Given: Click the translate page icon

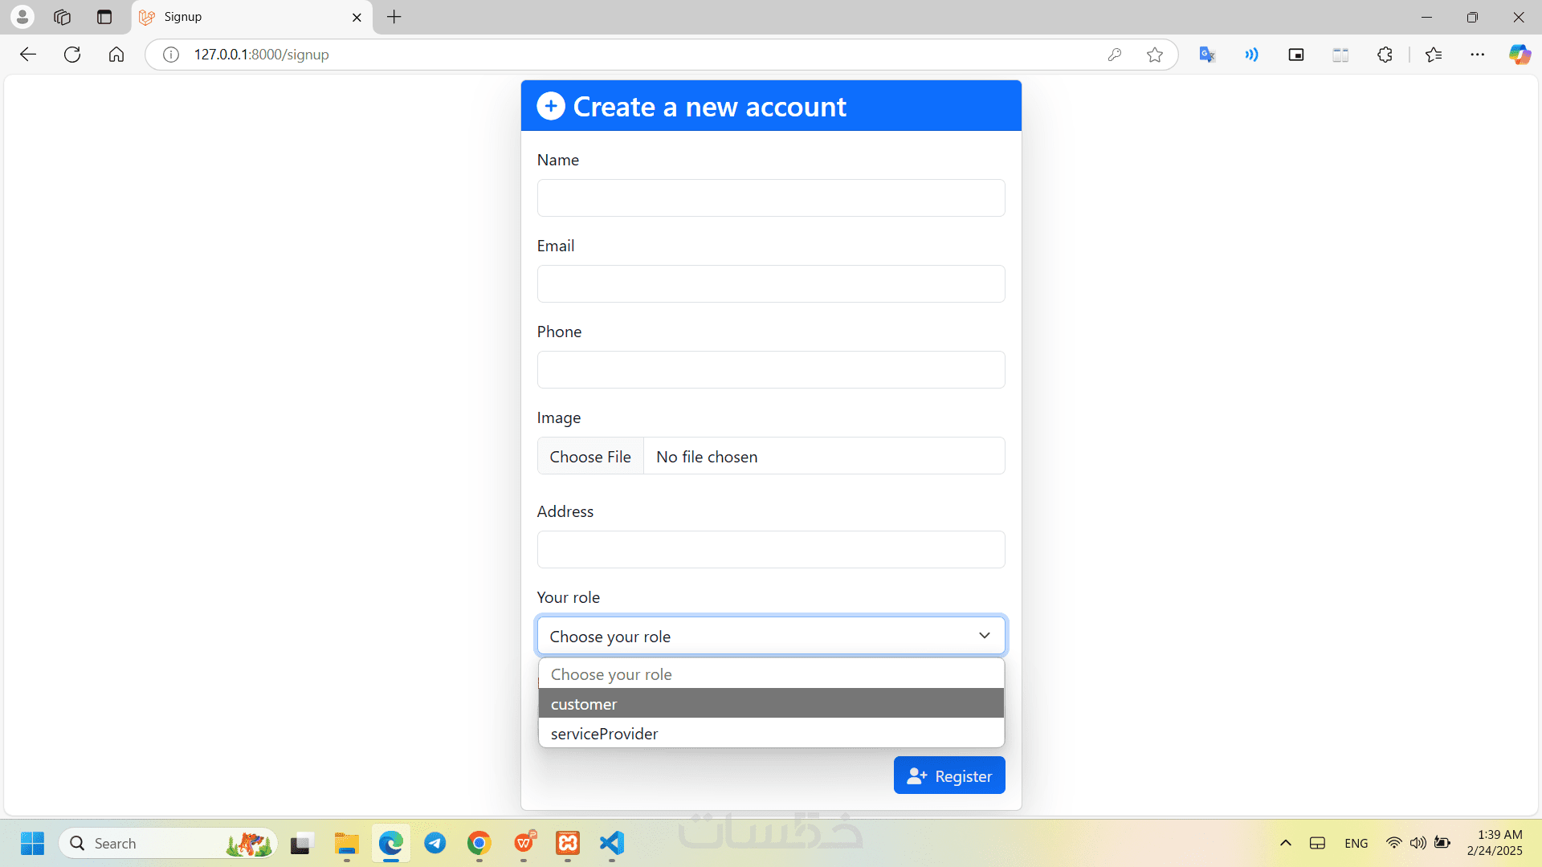Looking at the screenshot, I should tap(1206, 55).
